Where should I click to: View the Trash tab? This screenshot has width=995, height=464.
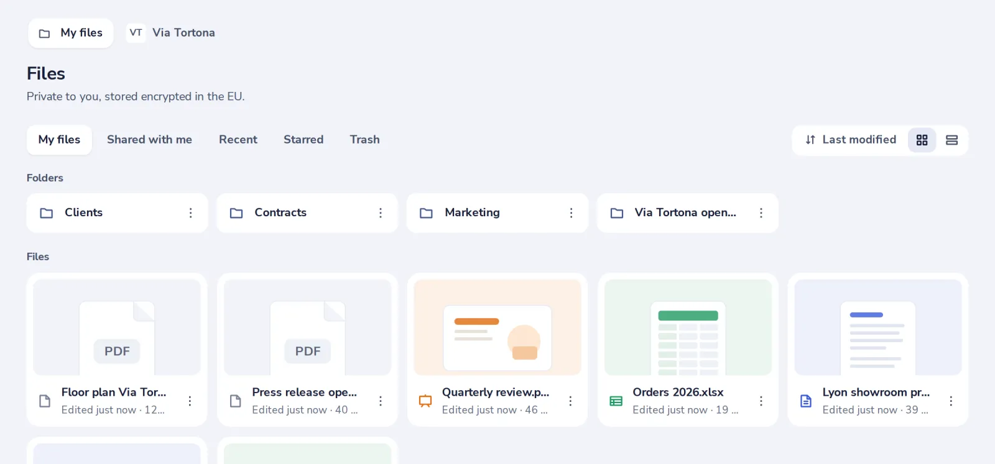point(364,140)
